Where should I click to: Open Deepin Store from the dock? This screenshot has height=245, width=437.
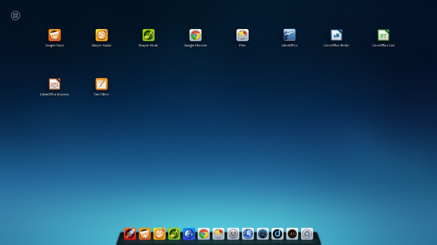[145, 234]
